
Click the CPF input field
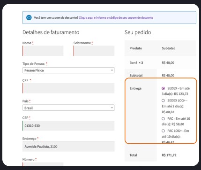point(68,88)
